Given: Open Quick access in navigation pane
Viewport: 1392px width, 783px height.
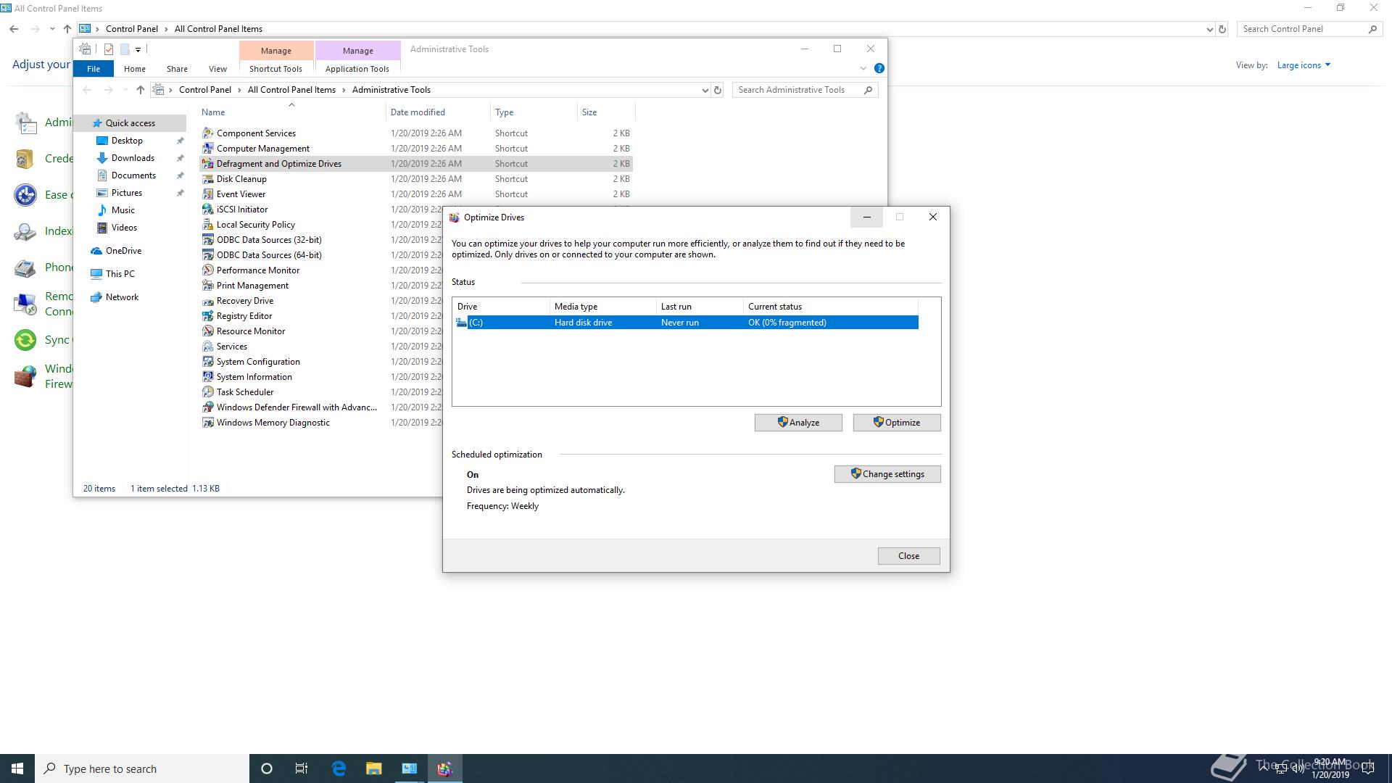Looking at the screenshot, I should click(130, 123).
